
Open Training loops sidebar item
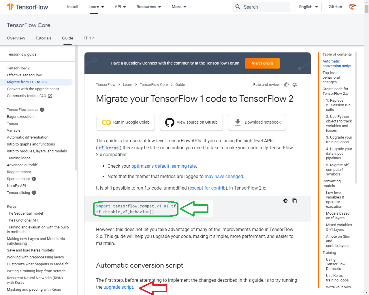(19, 158)
